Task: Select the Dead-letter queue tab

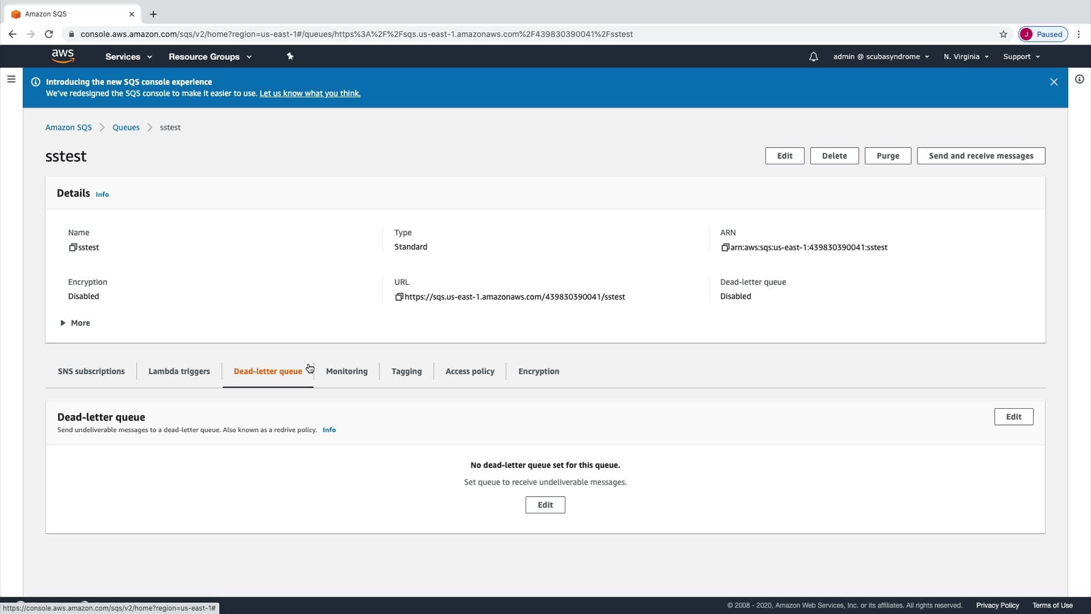Action: 268,371
